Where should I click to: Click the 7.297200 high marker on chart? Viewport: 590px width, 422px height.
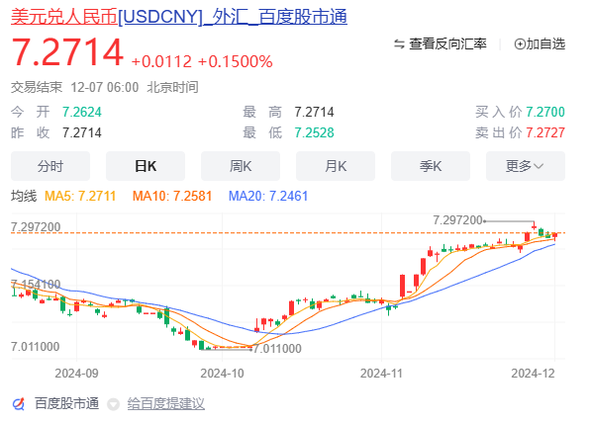tap(457, 220)
